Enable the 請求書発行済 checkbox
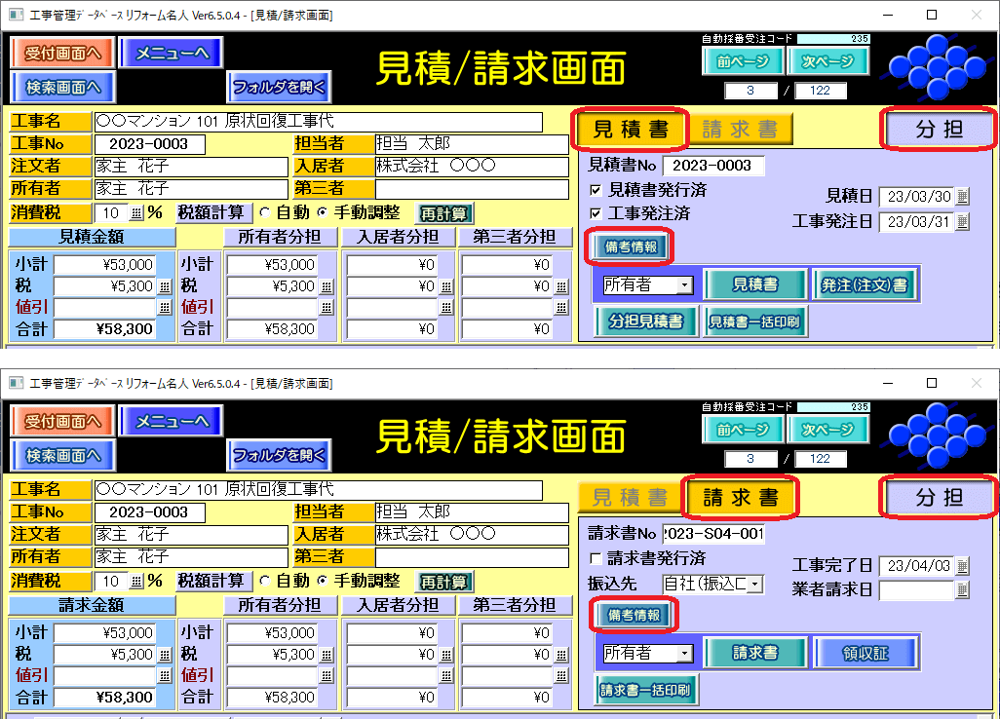Screen dimensions: 1000x719 (596, 559)
